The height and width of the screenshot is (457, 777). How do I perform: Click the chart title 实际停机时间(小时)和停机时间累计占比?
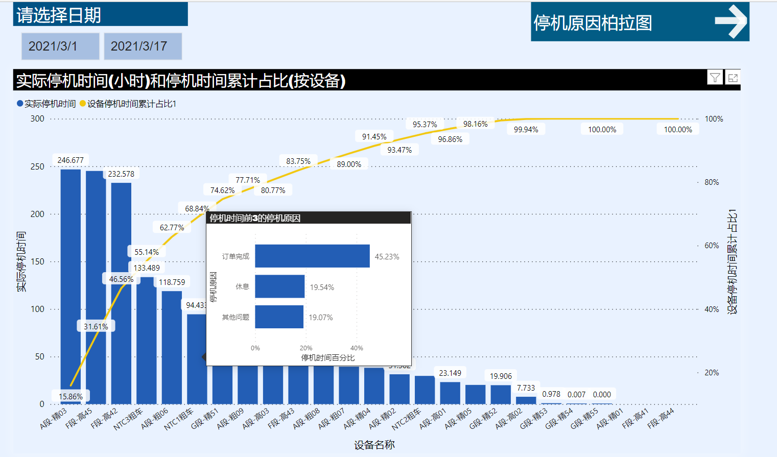click(181, 80)
